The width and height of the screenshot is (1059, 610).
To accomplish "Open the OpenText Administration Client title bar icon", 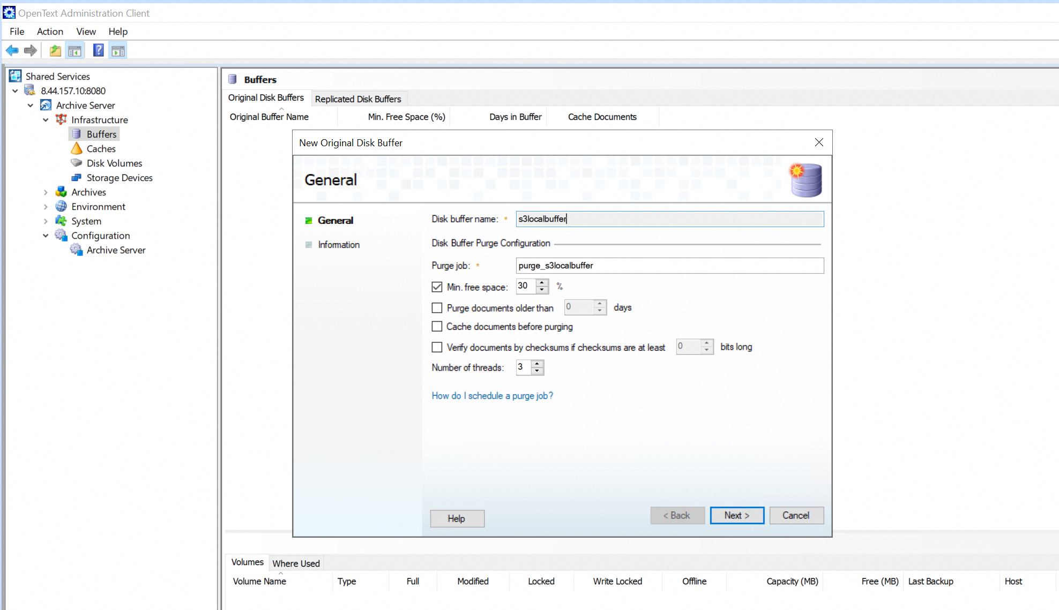I will pos(9,12).
